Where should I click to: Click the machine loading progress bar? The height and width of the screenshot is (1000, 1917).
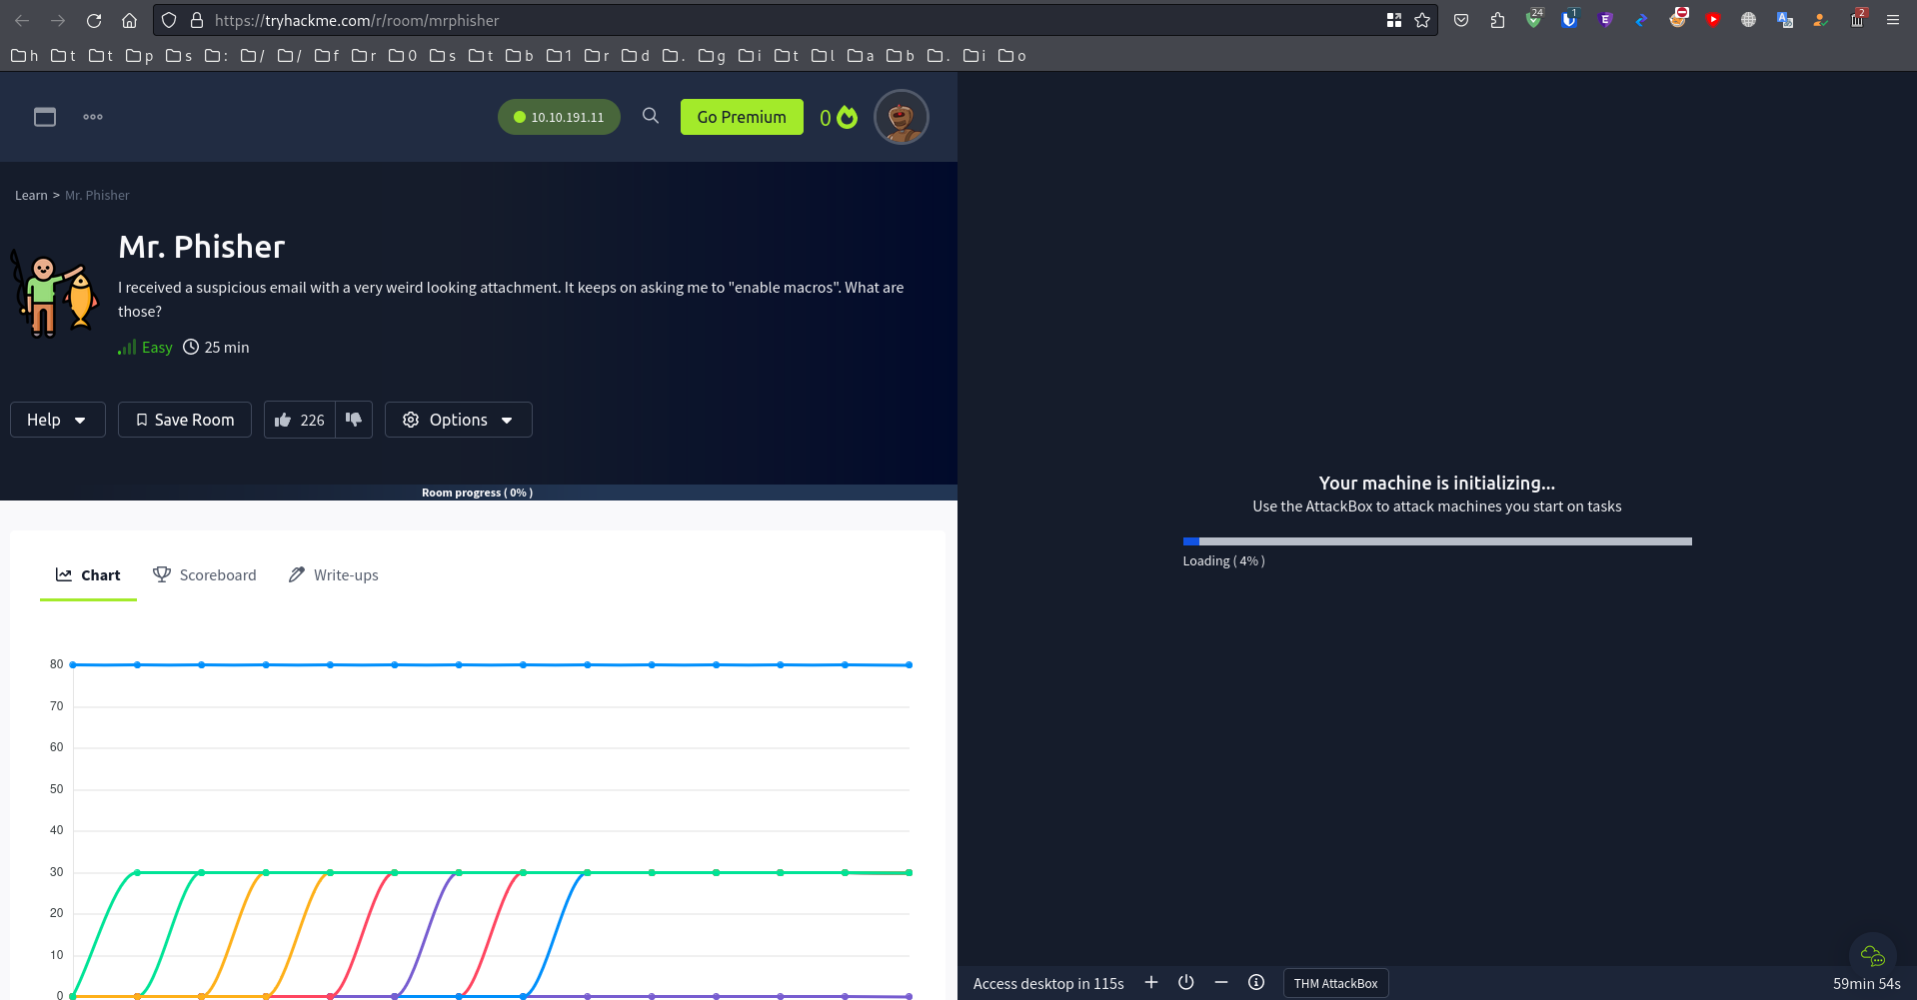click(x=1436, y=541)
